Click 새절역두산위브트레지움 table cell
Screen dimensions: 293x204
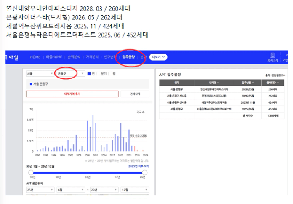click(214, 102)
